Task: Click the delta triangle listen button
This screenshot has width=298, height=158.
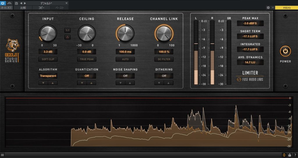Action: pyautogui.click(x=67, y=37)
